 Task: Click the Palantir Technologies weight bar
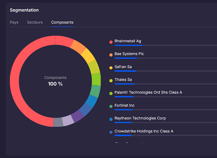pyautogui.click(x=166, y=97)
